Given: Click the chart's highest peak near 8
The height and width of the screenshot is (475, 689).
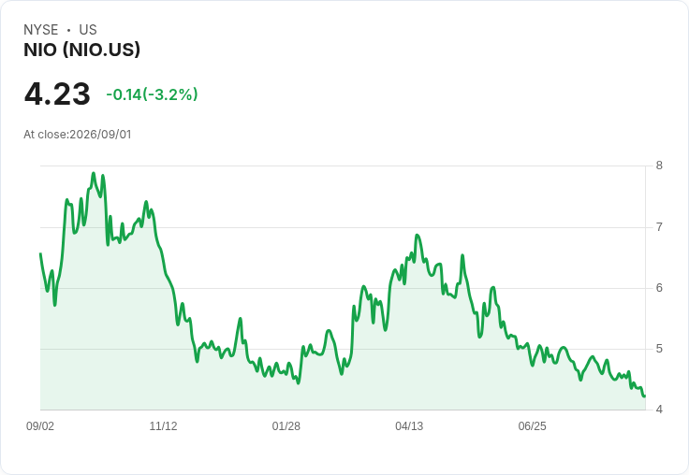Looking at the screenshot, I should [x=94, y=173].
